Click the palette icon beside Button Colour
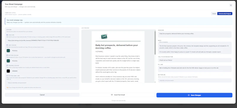Viewport: 237px width, 108px height. (7, 55)
